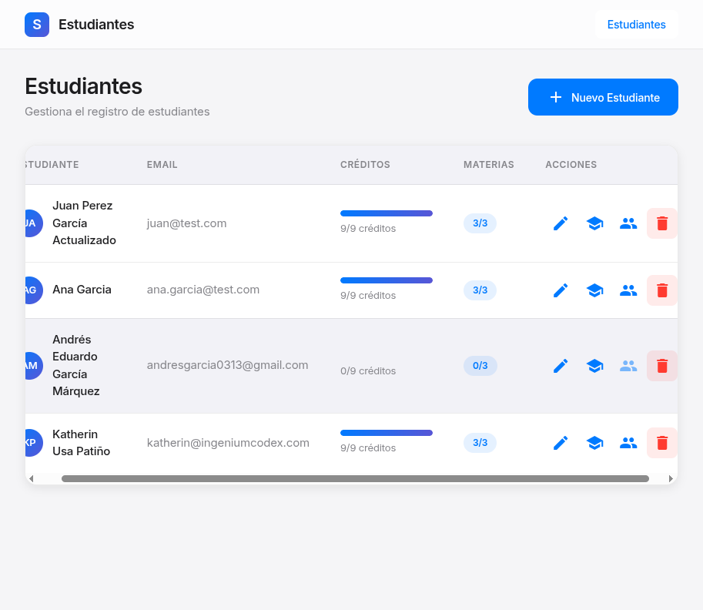The image size is (703, 610).
Task: Click the right arrow of horizontal scrollbar
Action: (x=671, y=478)
